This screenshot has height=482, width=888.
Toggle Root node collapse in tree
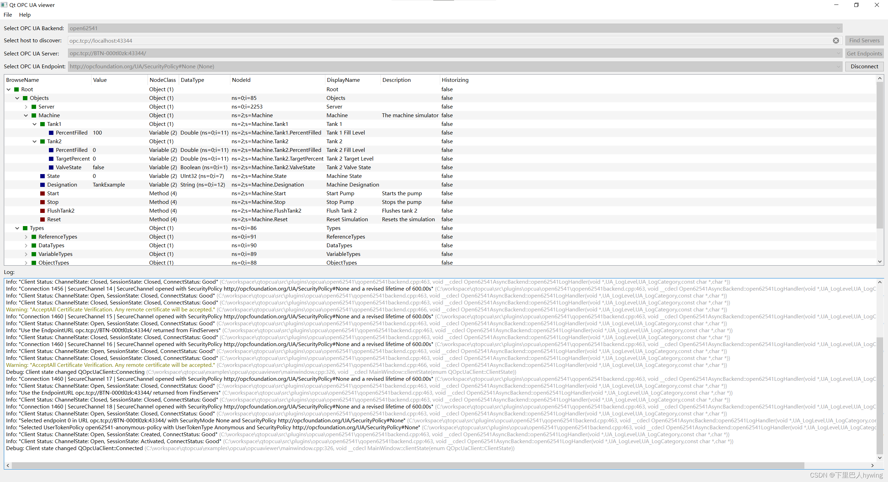[x=9, y=89]
